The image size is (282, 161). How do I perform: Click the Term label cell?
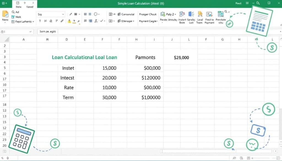click(x=68, y=97)
